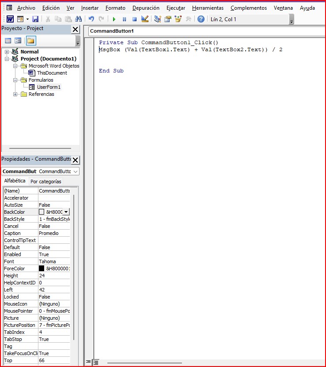Click the View Microsoft Word icon

point(10,19)
